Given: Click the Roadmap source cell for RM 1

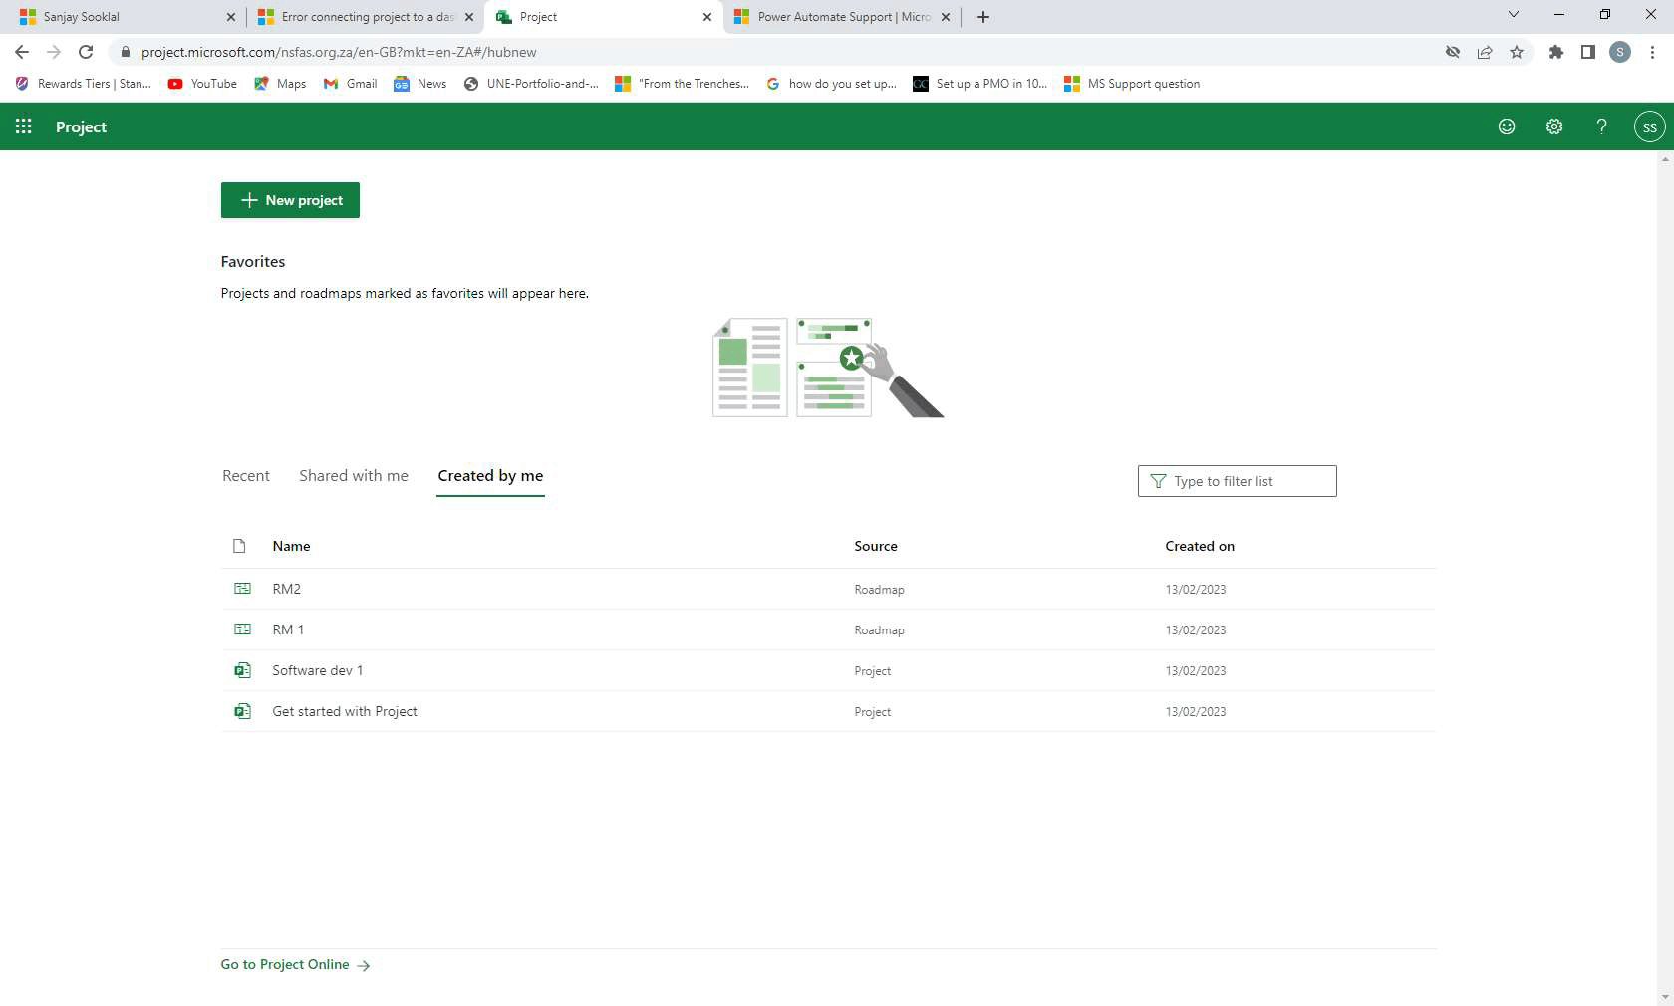Looking at the screenshot, I should tap(879, 630).
